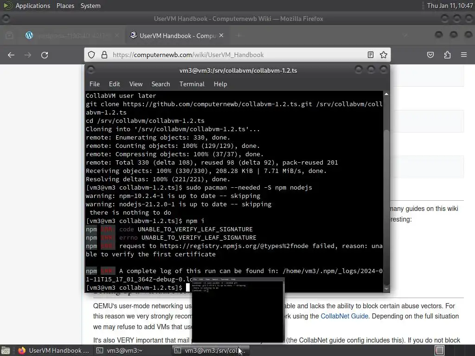Close the UserVM Handbook tab
The image size is (475, 356).
pyautogui.click(x=221, y=35)
